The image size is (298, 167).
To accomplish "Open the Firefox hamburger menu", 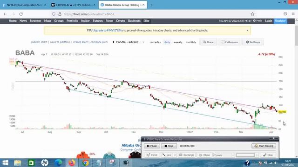I will pos(293,14).
